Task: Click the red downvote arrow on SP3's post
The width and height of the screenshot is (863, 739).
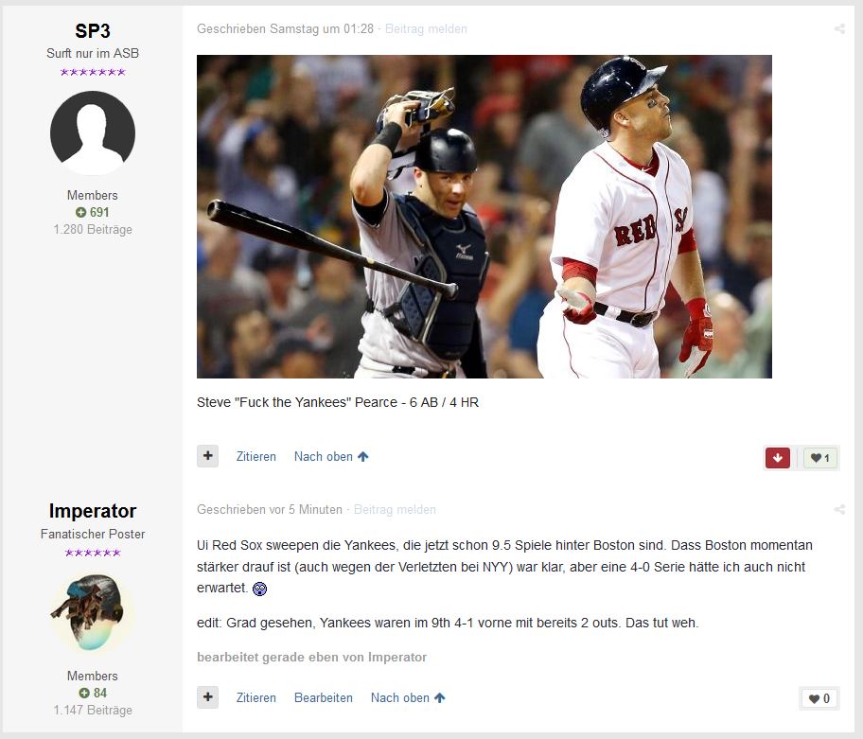Action: [x=778, y=458]
